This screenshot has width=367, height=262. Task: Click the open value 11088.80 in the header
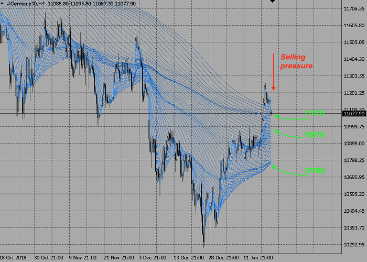58,4
